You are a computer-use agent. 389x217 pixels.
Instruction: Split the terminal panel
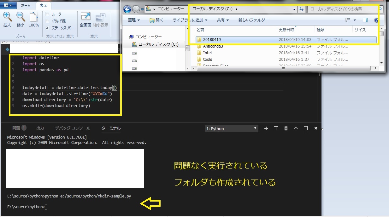276,128
